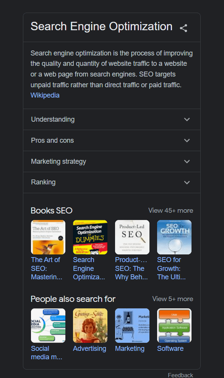Expand the 'Ranking' section
This screenshot has height=378, width=224.
[112, 182]
